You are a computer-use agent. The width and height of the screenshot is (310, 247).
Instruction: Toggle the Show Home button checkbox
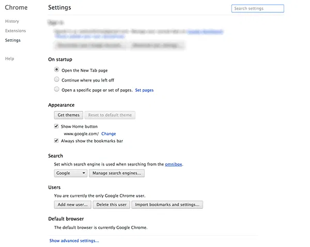[x=57, y=126]
